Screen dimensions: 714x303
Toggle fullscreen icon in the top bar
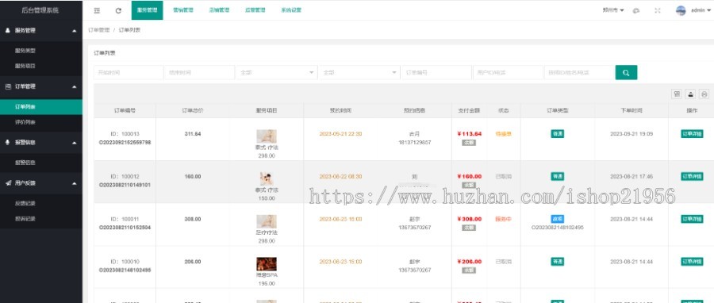tap(658, 10)
